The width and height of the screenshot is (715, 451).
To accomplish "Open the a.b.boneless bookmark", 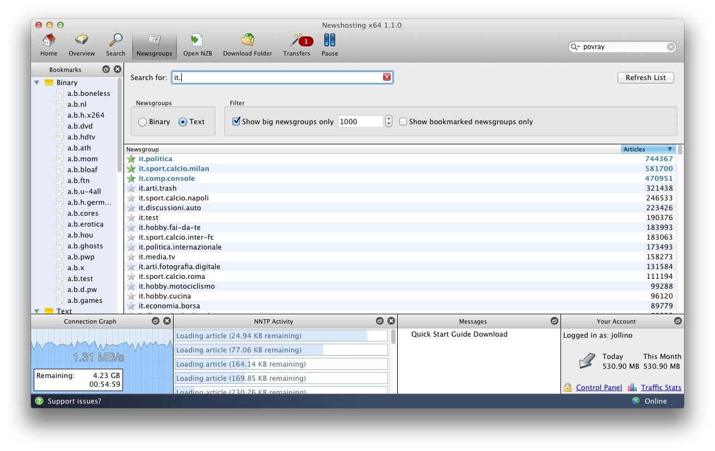I will 89,93.
